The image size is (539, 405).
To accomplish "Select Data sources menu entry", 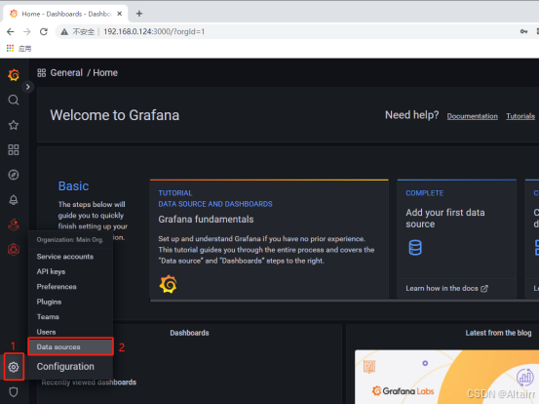I will tap(70, 346).
